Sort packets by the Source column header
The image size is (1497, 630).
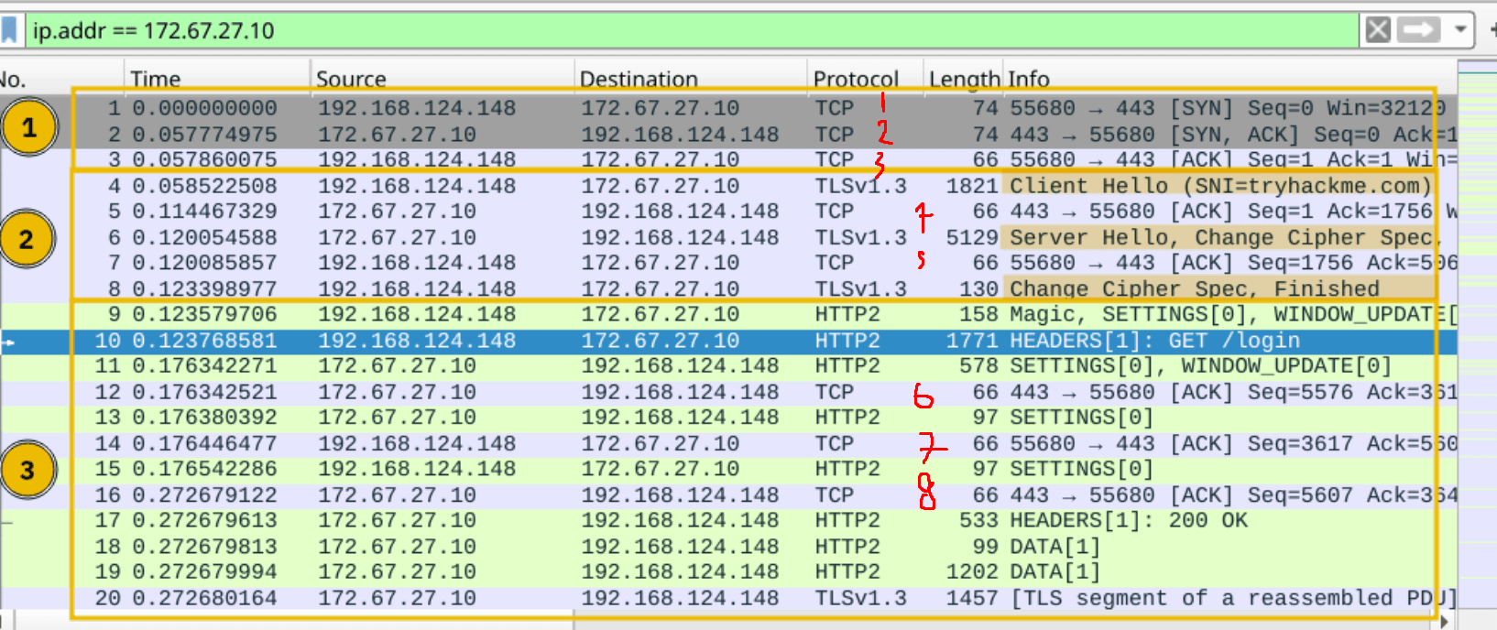[x=351, y=80]
